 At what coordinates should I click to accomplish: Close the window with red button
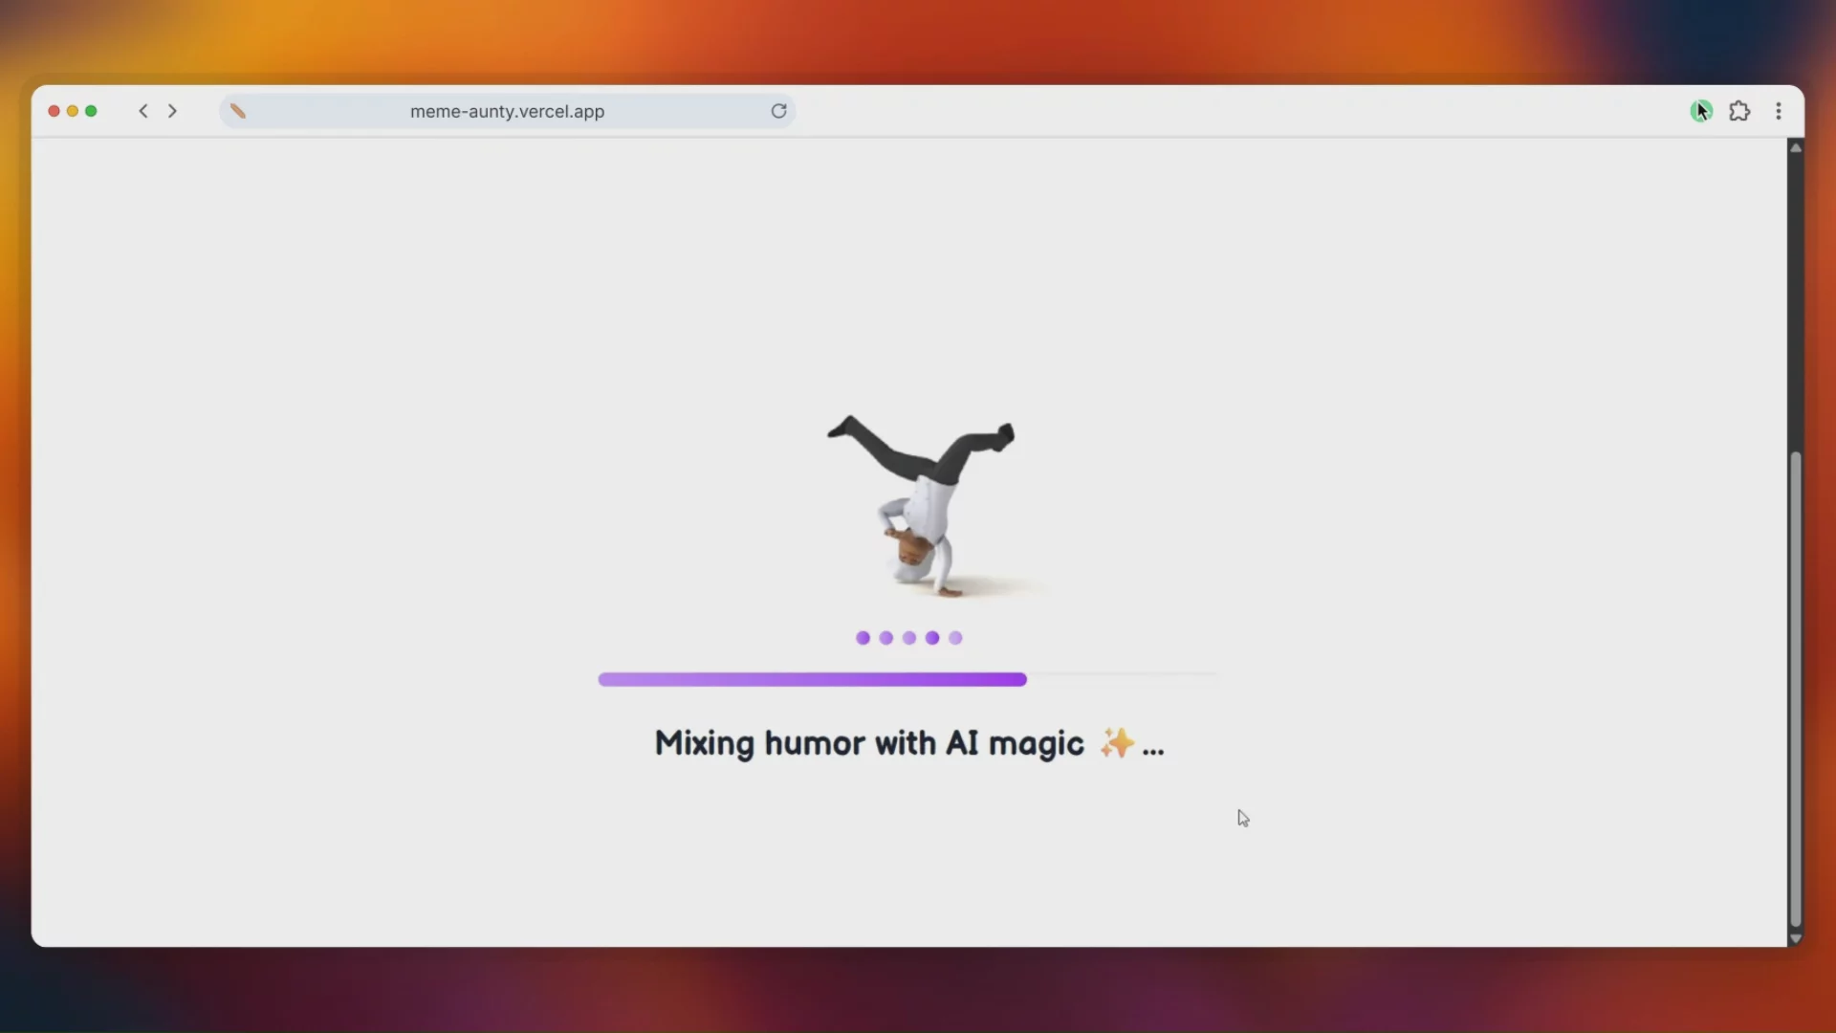click(54, 111)
